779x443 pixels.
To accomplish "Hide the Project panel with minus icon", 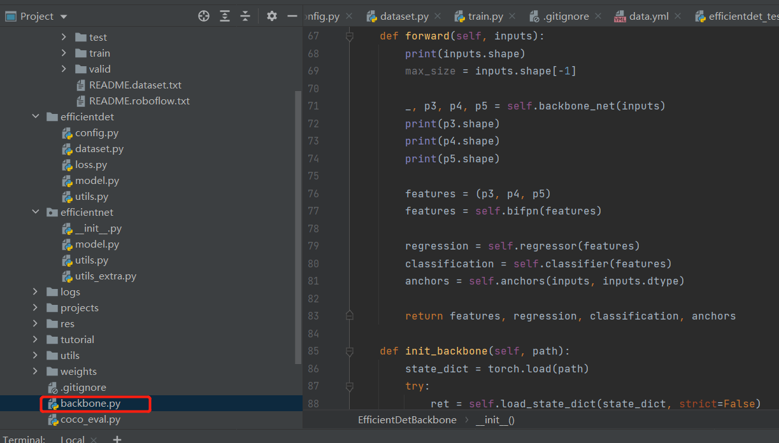I will pyautogui.click(x=292, y=17).
